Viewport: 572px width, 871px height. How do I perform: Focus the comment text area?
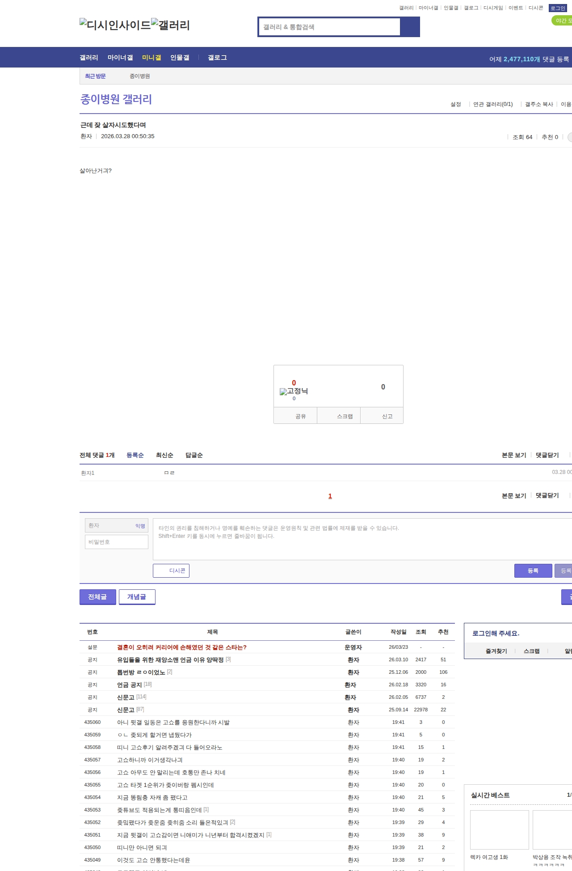362,539
